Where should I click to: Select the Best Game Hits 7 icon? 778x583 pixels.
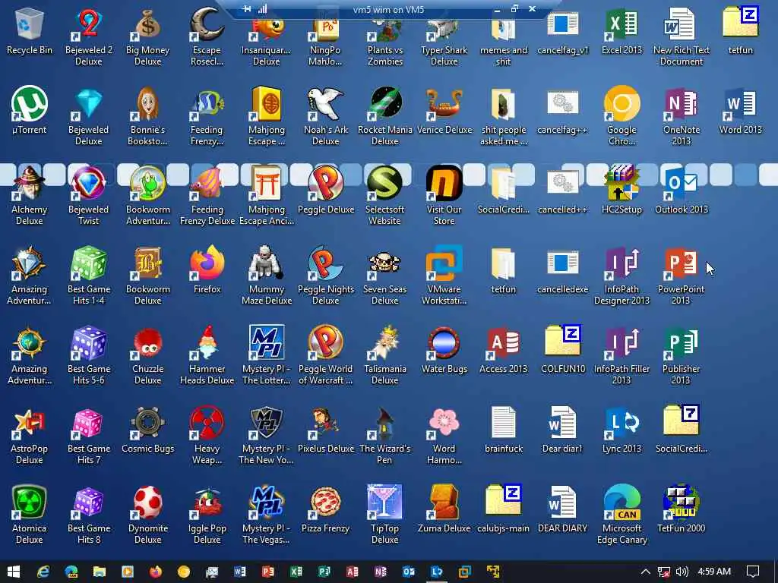(x=89, y=435)
